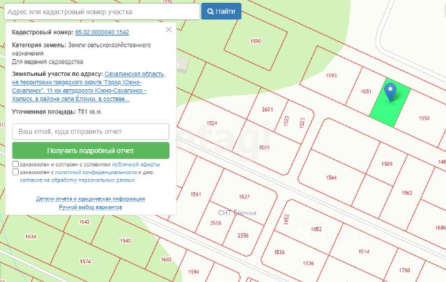The height and width of the screenshot is (282, 446).
Task: Select parcel labeled 1540 on map
Action: (125, 241)
